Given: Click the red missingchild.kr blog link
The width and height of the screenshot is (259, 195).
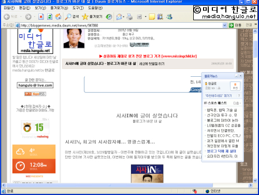Looking at the screenshot, I should (148, 56).
